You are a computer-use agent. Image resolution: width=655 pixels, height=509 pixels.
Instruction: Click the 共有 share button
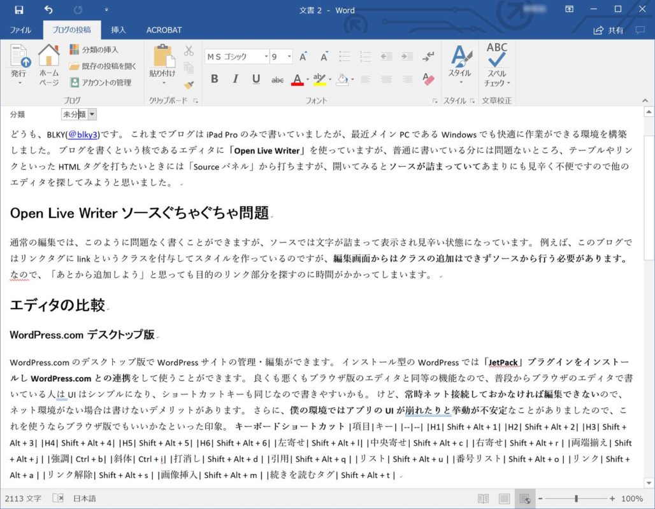pos(608,30)
